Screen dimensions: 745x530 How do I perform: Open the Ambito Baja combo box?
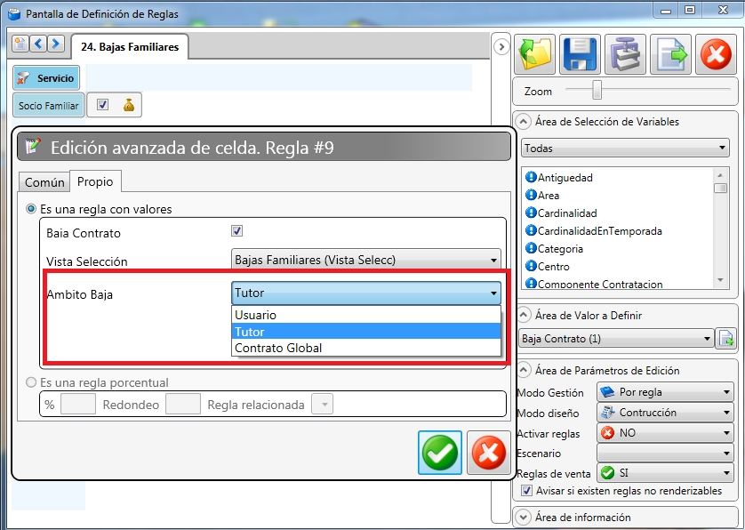click(366, 293)
